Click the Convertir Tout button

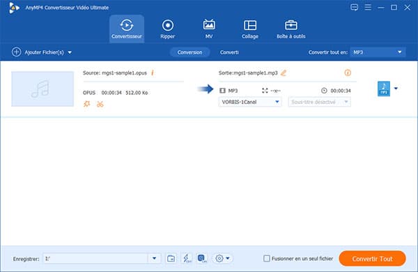[x=373, y=259]
